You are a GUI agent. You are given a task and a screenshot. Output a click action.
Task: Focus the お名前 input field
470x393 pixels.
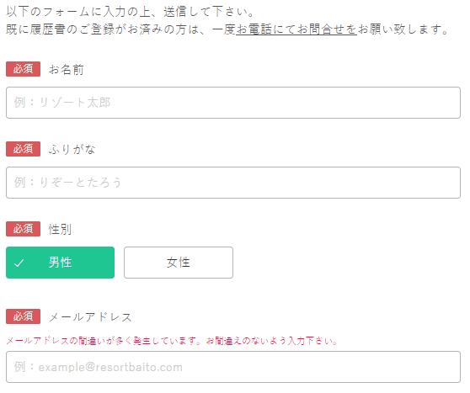pos(233,103)
